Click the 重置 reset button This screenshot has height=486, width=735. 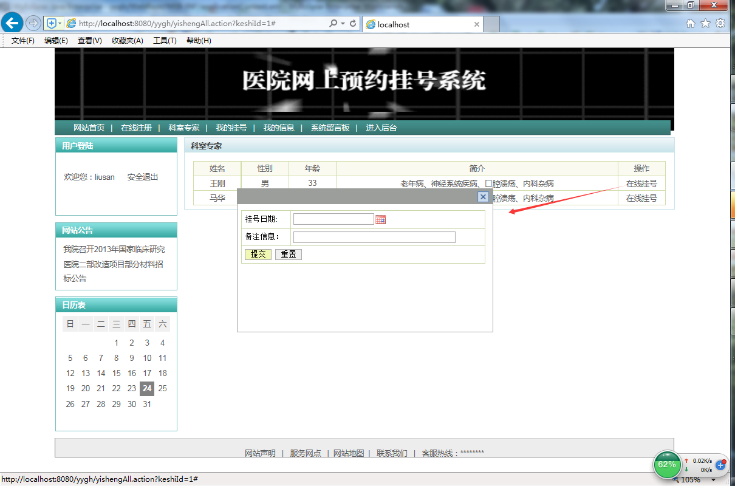[x=289, y=254]
